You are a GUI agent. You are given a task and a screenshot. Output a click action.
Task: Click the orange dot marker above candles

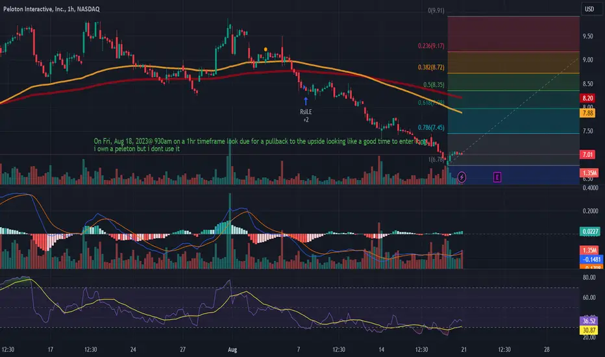pyautogui.click(x=265, y=49)
